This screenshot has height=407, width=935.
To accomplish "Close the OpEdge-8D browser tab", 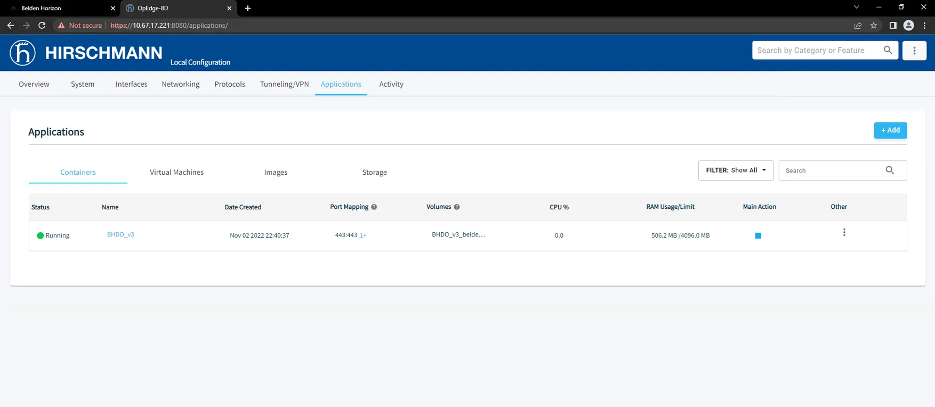I will pos(229,9).
